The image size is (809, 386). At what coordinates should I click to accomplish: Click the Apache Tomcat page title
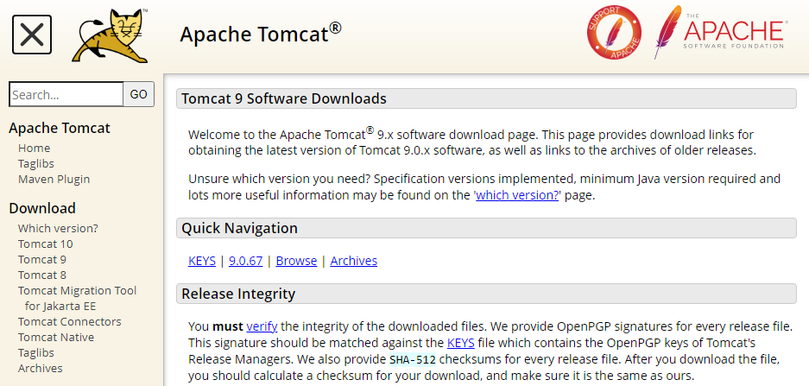[261, 34]
